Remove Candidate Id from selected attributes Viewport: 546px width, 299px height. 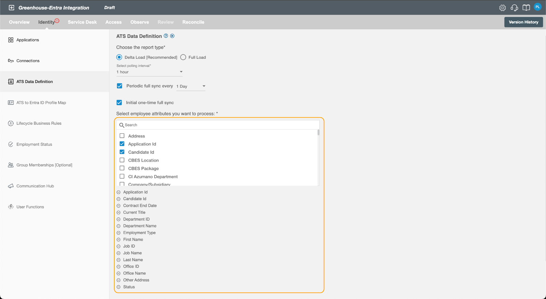click(118, 199)
